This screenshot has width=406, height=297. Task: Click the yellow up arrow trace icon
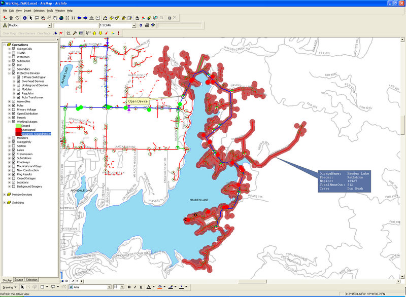[x=94, y=33]
